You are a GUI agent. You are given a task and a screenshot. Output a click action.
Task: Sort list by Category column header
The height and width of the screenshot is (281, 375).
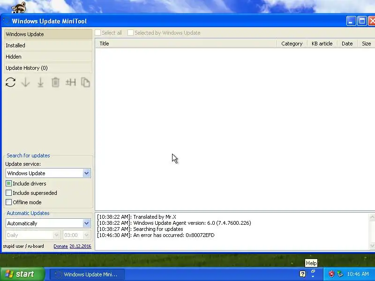pyautogui.click(x=292, y=44)
